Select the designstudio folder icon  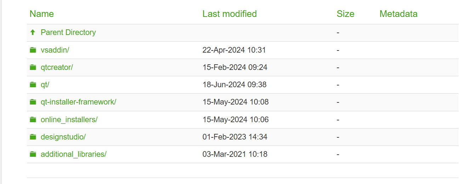click(x=33, y=137)
